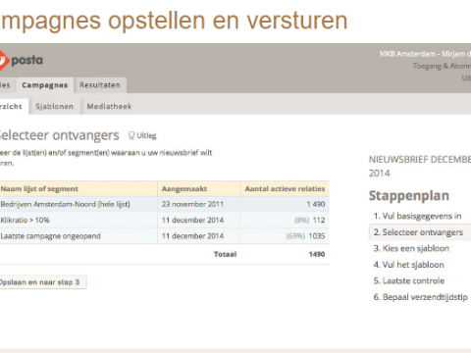Open the Uitleg lightbulb help
Viewport: 471px width, 353px height.
142,135
